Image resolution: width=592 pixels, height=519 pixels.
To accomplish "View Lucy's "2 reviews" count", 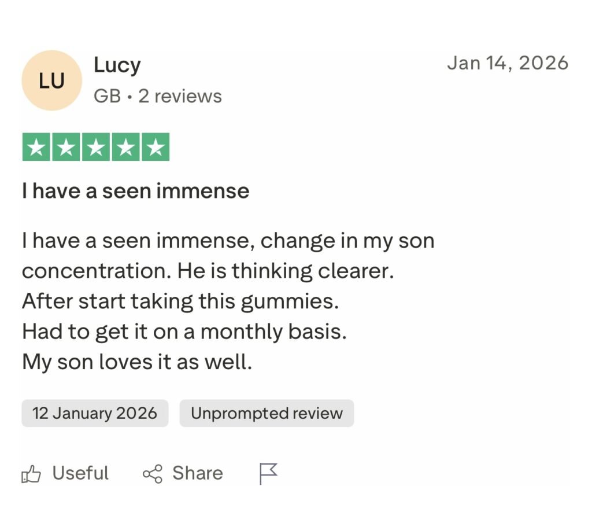I will click(x=180, y=96).
